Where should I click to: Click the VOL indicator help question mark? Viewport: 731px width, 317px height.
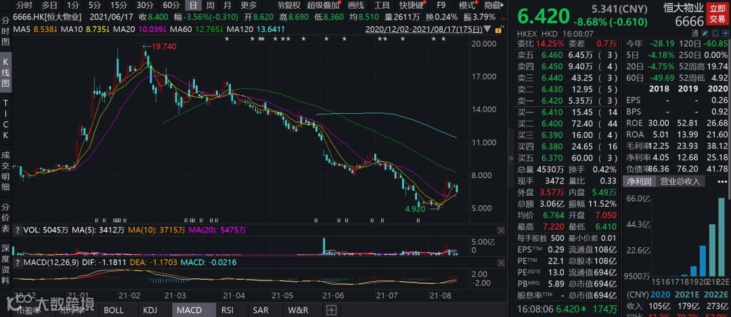point(17,230)
